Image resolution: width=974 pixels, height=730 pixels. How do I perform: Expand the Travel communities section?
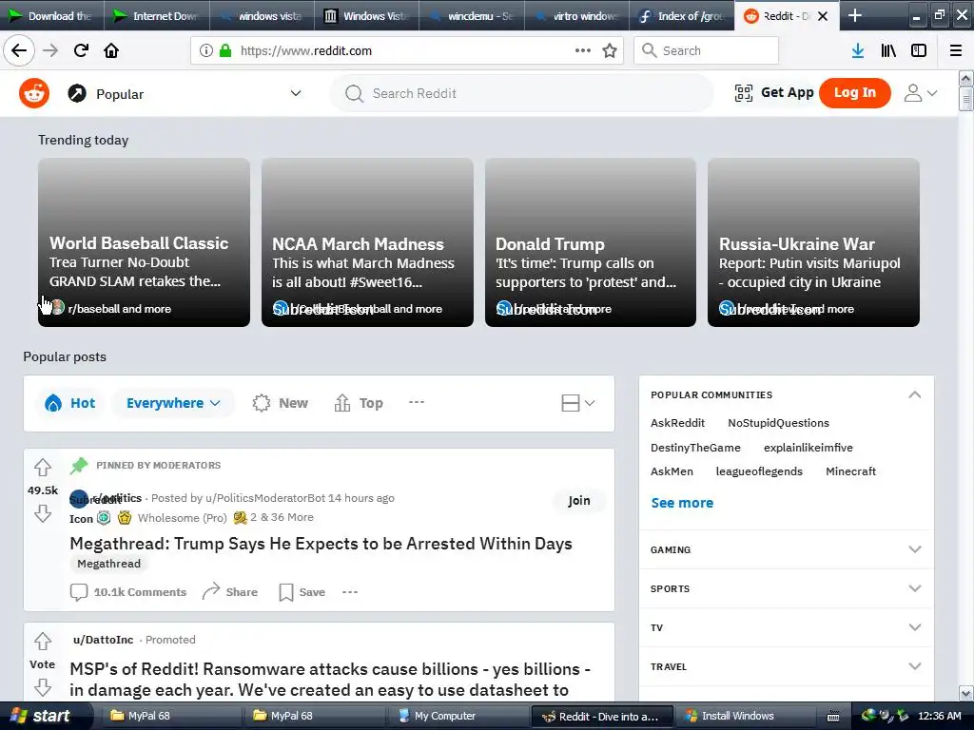[914, 666]
